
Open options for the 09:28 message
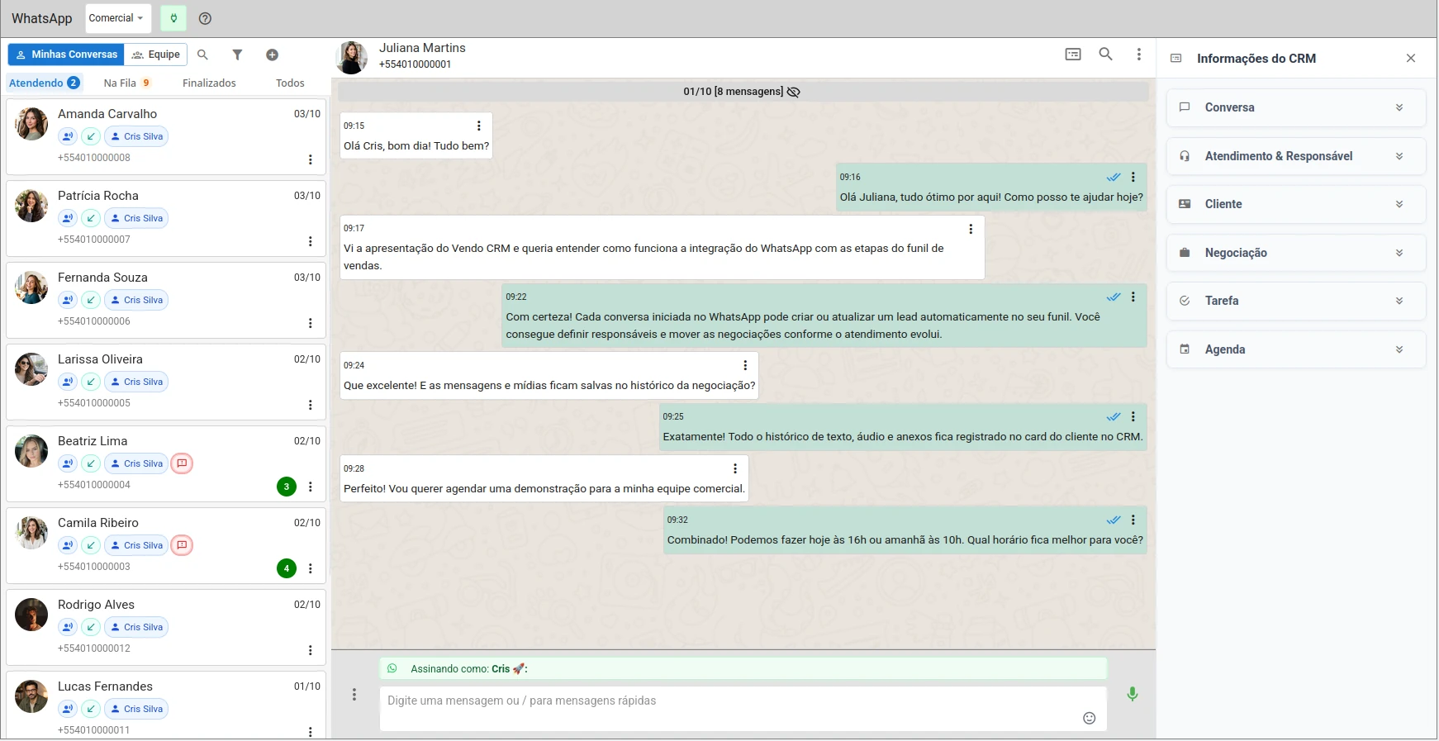(735, 468)
